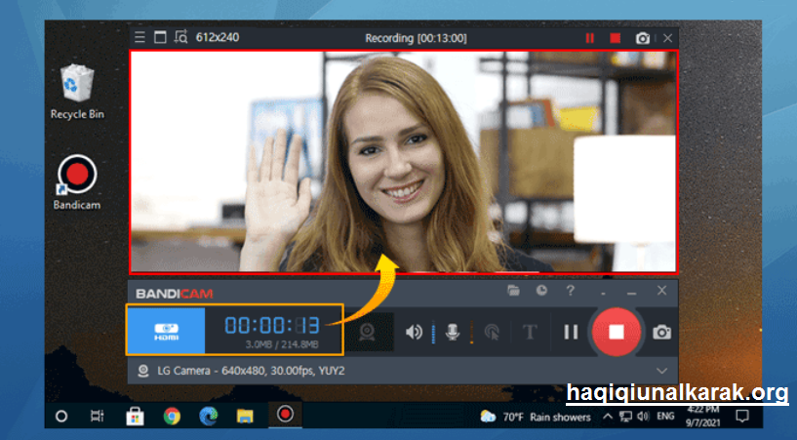Open File Explorer from taskbar

point(245,417)
